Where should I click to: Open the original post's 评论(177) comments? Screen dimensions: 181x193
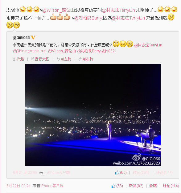click(x=164, y=173)
